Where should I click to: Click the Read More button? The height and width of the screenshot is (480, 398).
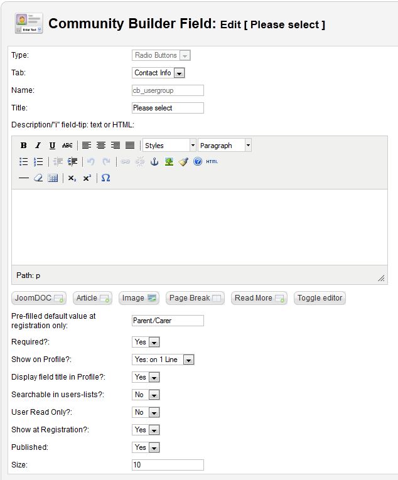click(x=259, y=298)
